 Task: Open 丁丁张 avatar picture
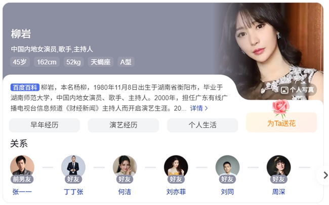(73, 167)
